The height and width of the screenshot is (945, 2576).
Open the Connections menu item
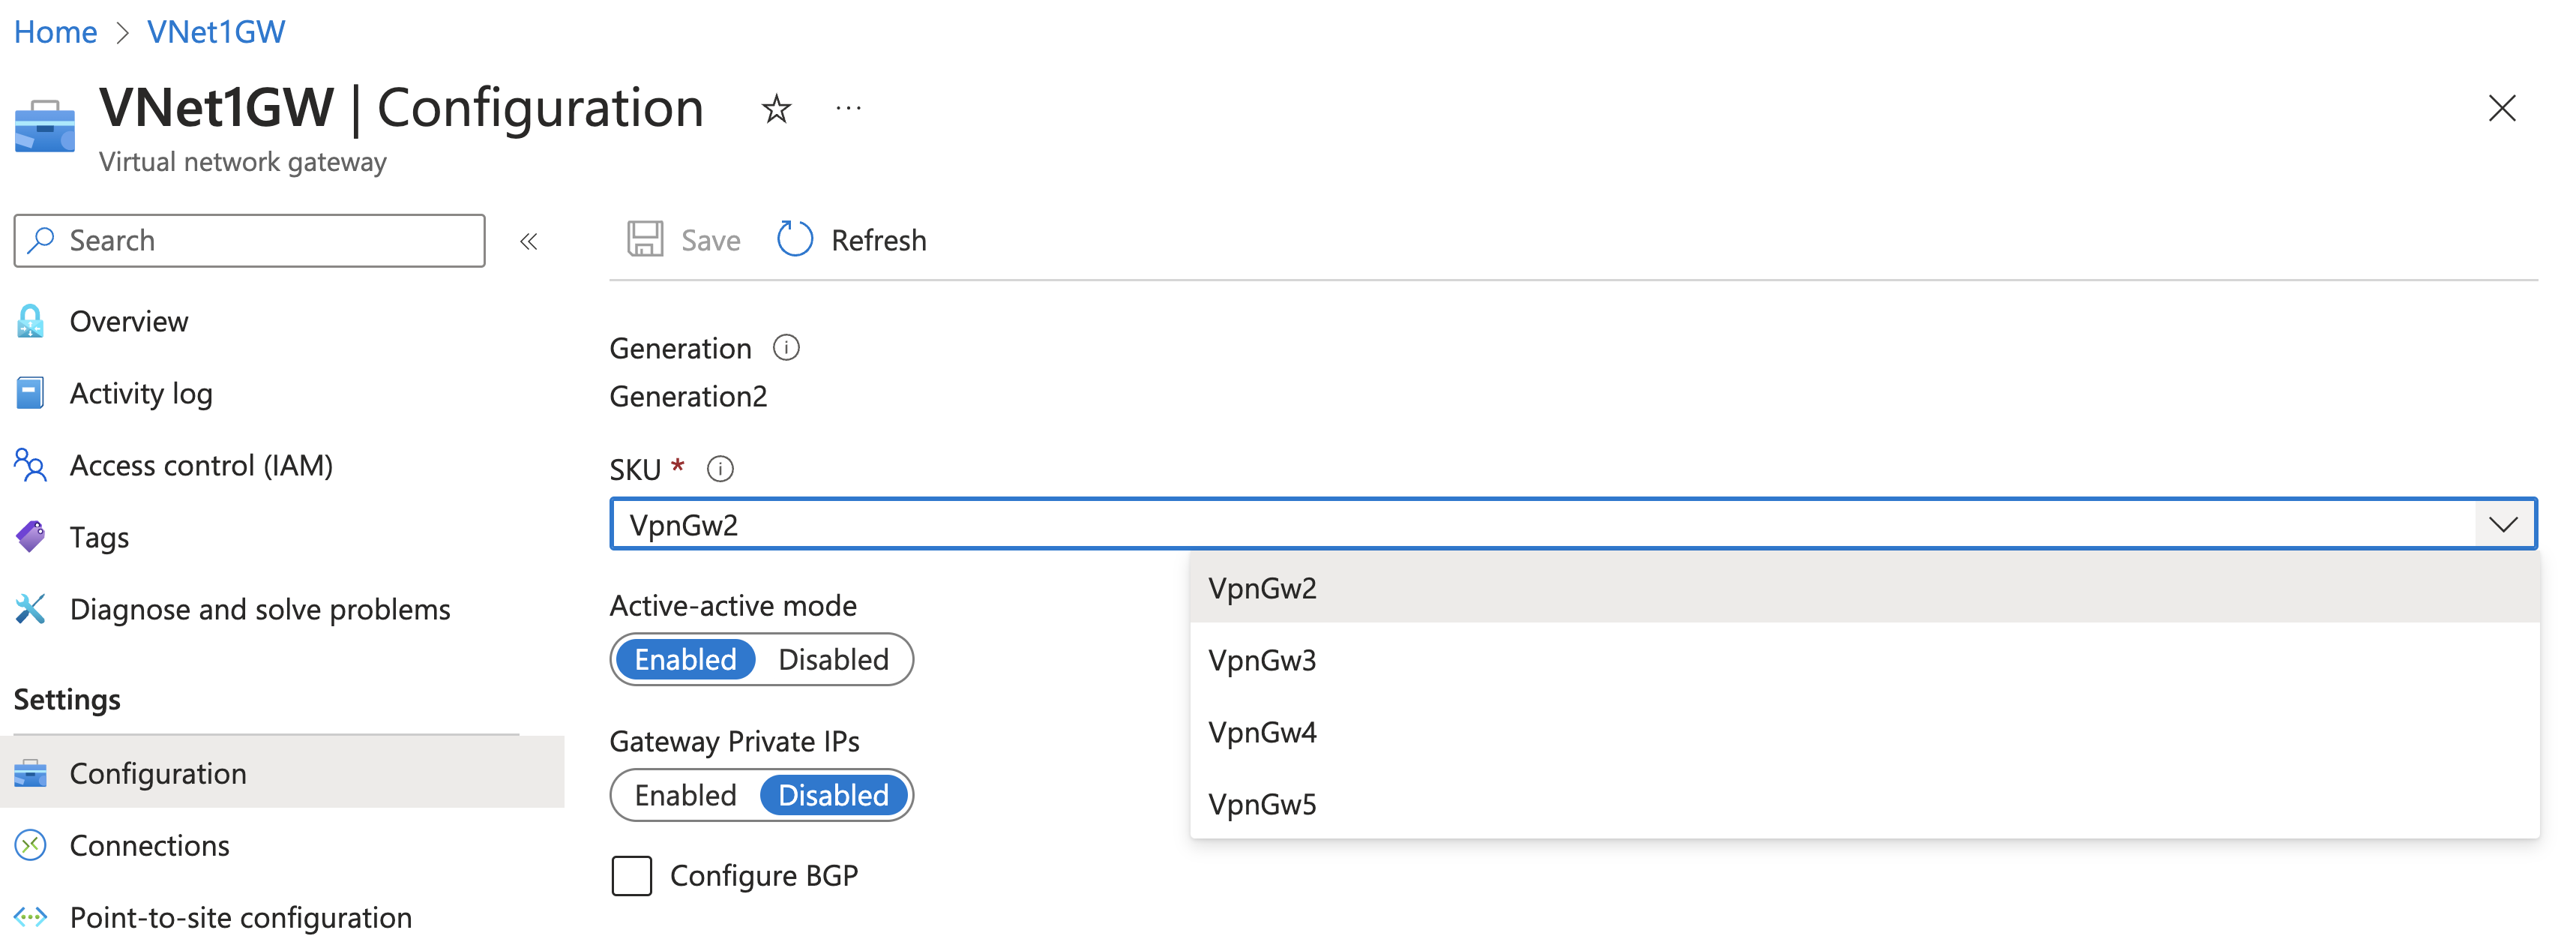point(149,846)
